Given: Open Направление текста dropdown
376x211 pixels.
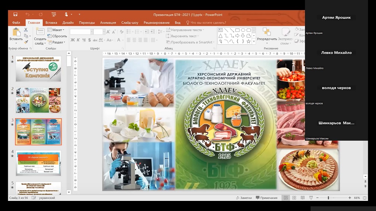Looking at the screenshot, I should (x=185, y=30).
